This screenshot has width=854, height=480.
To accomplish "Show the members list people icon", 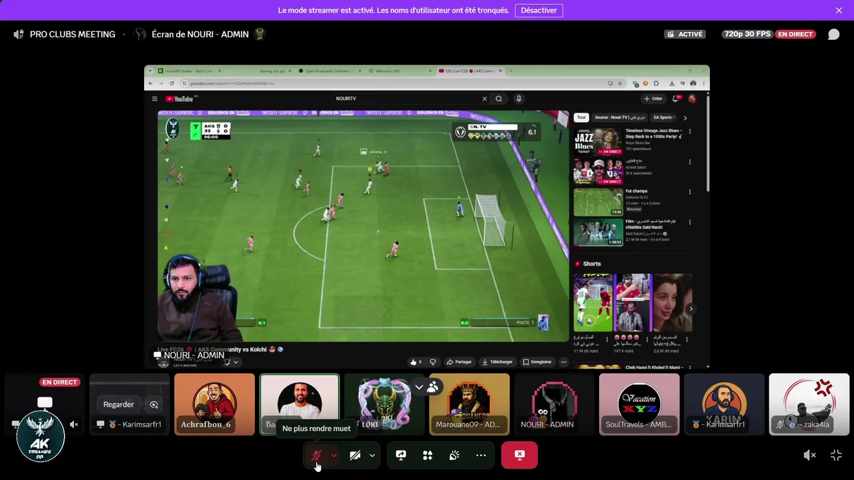I will [x=433, y=387].
